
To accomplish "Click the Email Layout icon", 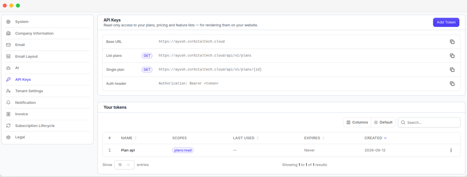I will (8, 56).
